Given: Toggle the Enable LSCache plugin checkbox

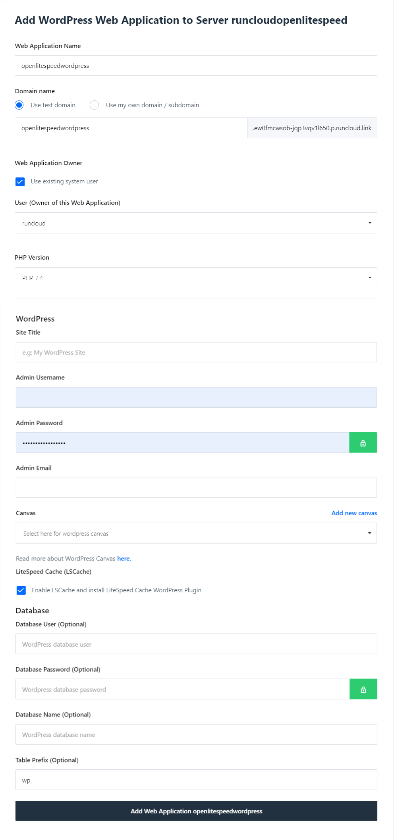Looking at the screenshot, I should pyautogui.click(x=21, y=590).
